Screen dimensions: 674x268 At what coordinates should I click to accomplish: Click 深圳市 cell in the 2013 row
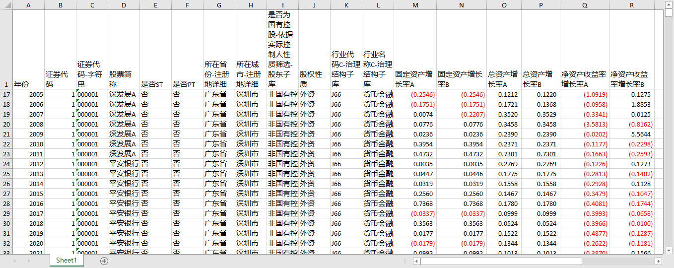click(x=251, y=174)
